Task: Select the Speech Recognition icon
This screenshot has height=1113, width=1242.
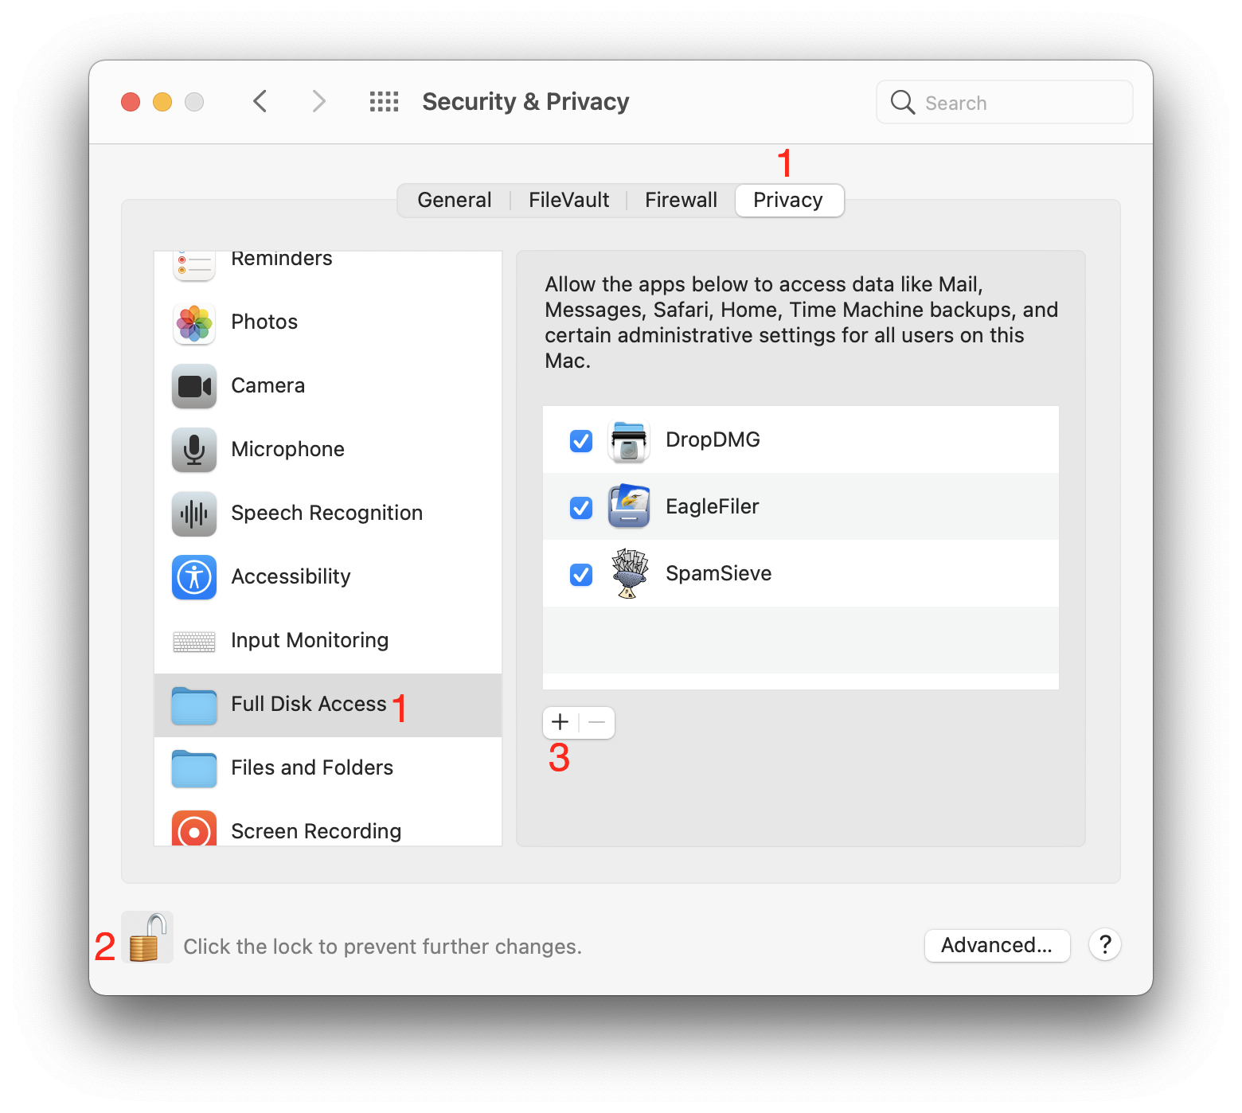Action: (x=193, y=514)
